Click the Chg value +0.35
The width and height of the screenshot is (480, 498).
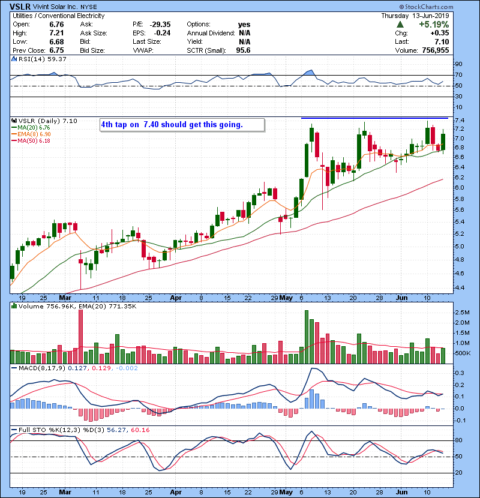tap(440, 33)
